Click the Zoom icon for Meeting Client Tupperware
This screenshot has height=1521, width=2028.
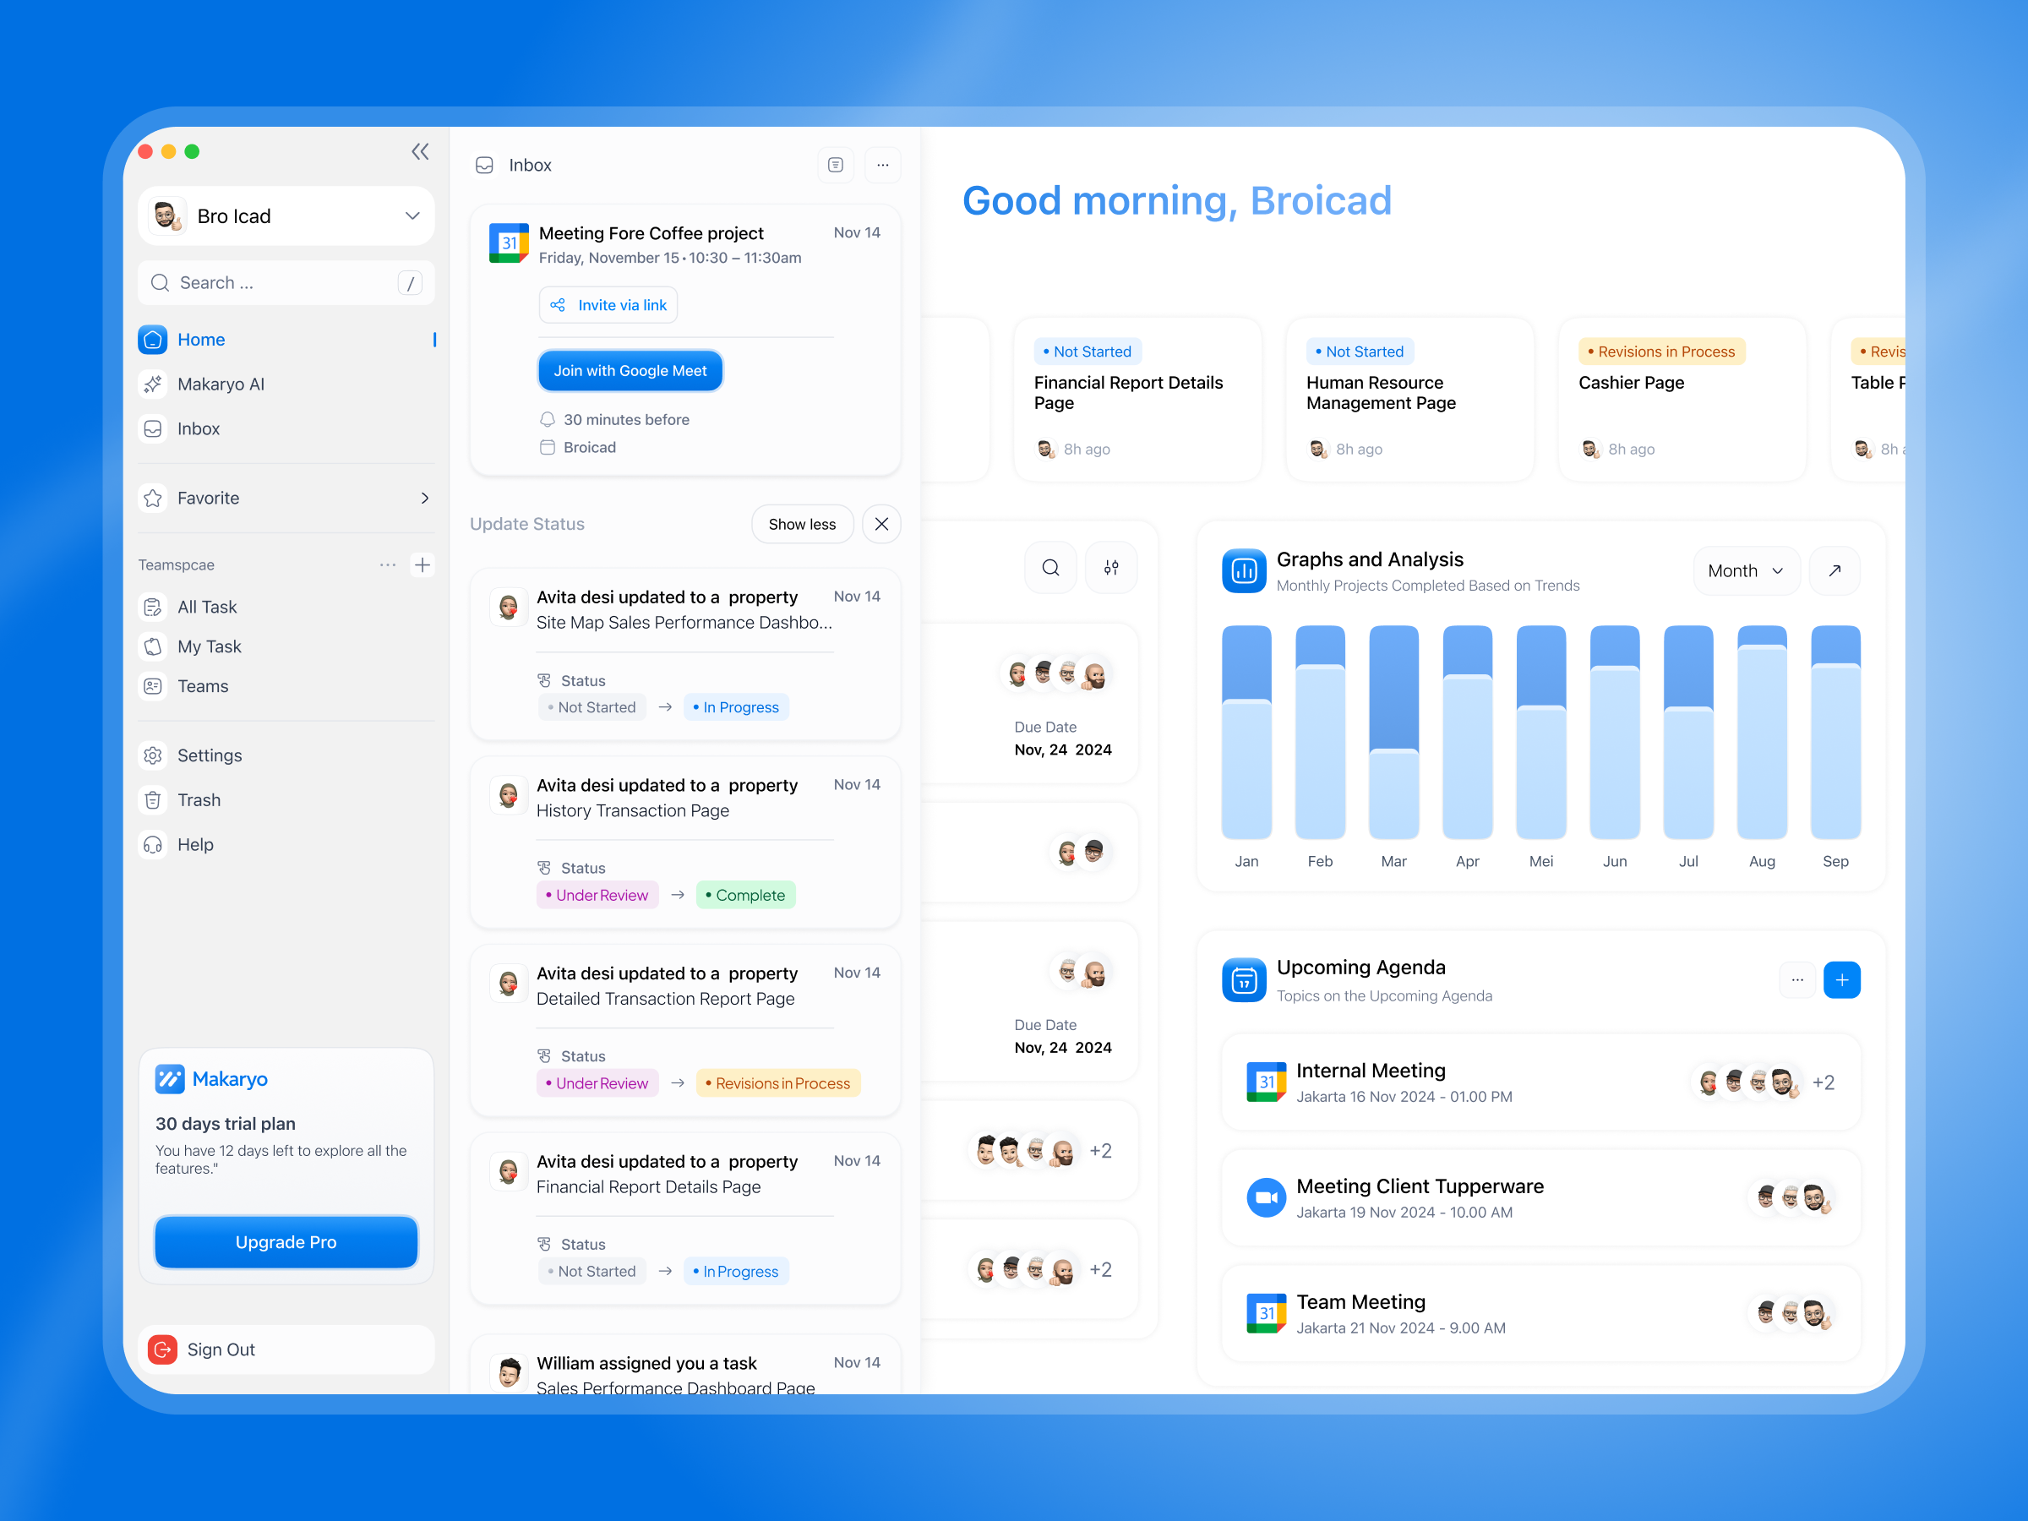1266,1197
